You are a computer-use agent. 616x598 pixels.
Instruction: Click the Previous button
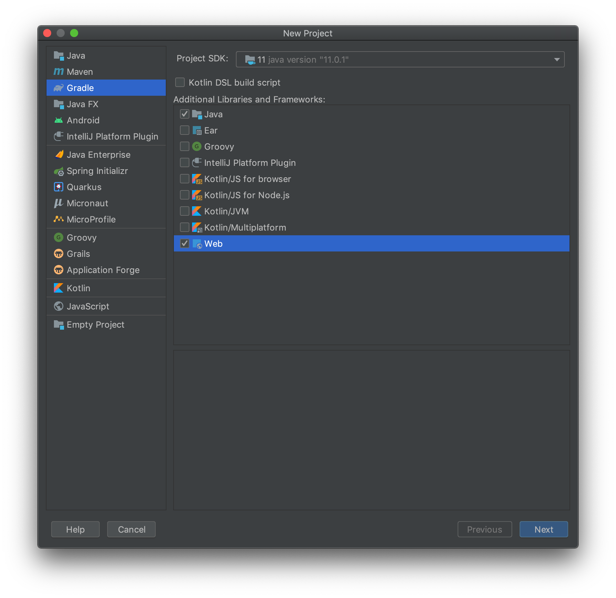(485, 529)
